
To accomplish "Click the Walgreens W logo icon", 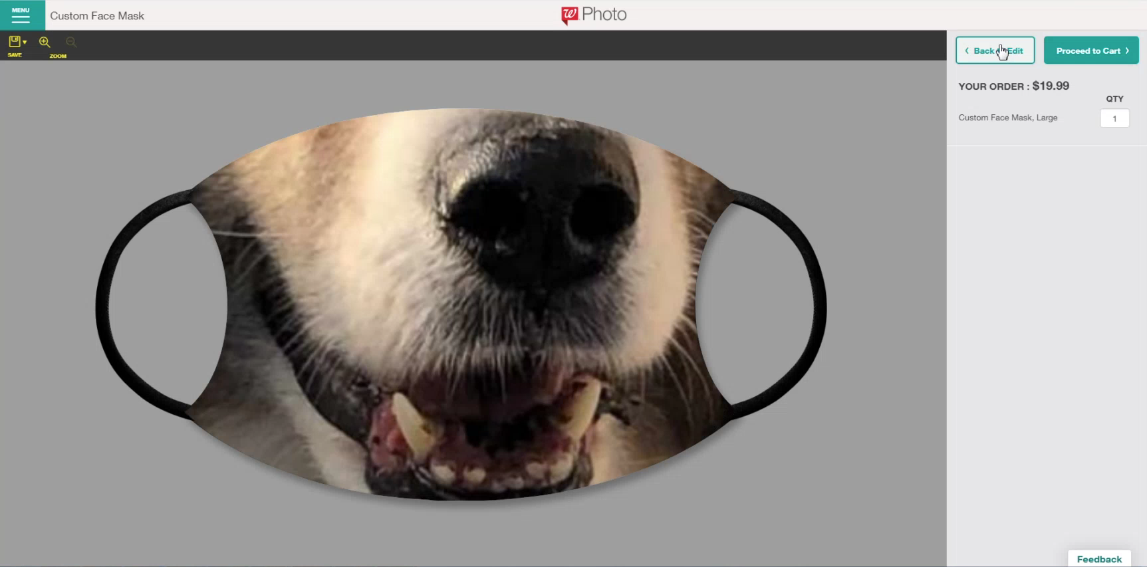I will click(569, 15).
